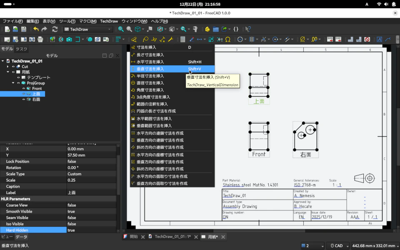Click the Insert Dimension toolbar icon
The width and height of the screenshot is (400, 250).
tap(134, 39)
